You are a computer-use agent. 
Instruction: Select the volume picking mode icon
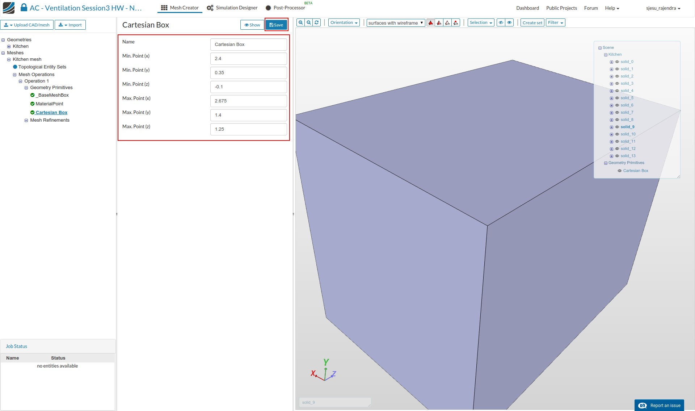(431, 23)
